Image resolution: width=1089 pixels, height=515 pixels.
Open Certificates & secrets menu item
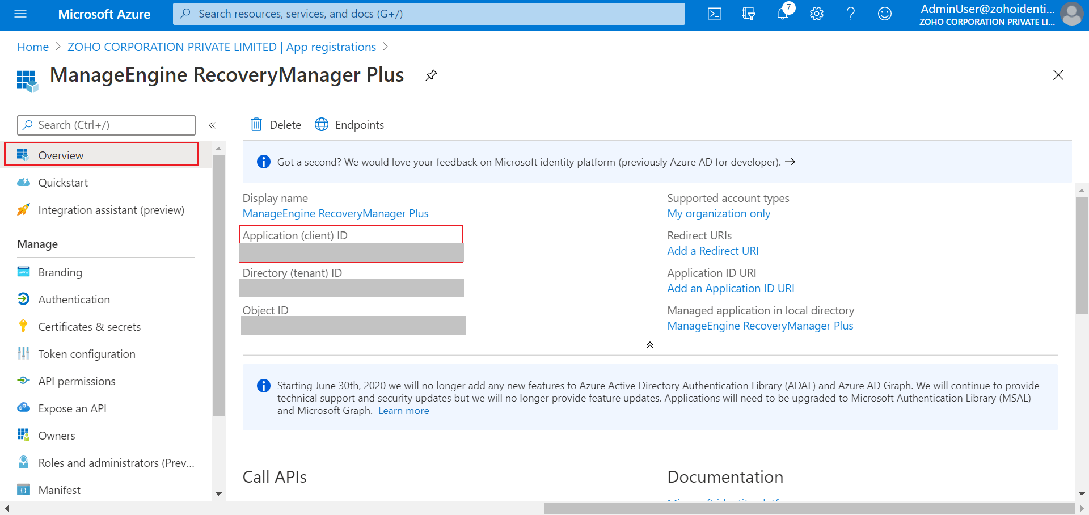(x=89, y=327)
